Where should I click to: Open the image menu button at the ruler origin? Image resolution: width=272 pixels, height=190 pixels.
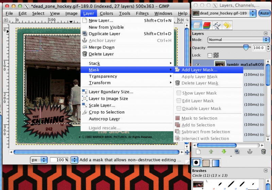(6, 20)
